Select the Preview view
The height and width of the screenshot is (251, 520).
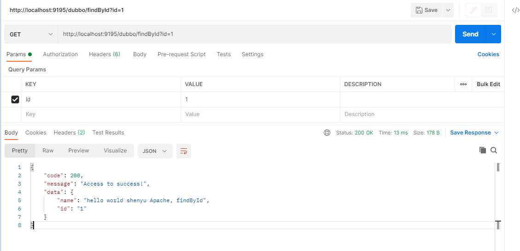point(79,151)
